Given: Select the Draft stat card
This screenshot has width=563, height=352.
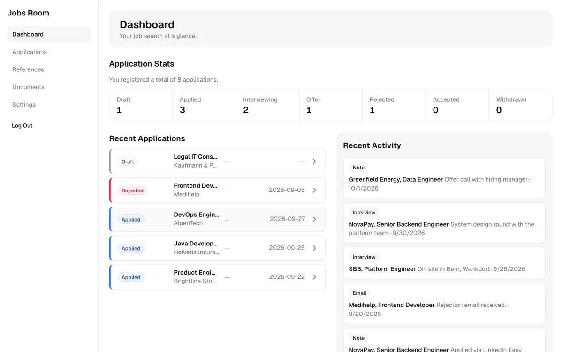Looking at the screenshot, I should point(141,106).
